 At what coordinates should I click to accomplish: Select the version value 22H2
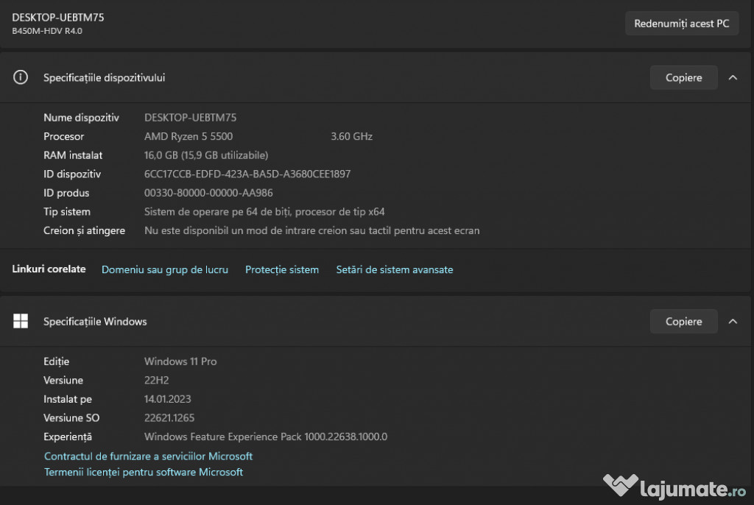pos(156,380)
